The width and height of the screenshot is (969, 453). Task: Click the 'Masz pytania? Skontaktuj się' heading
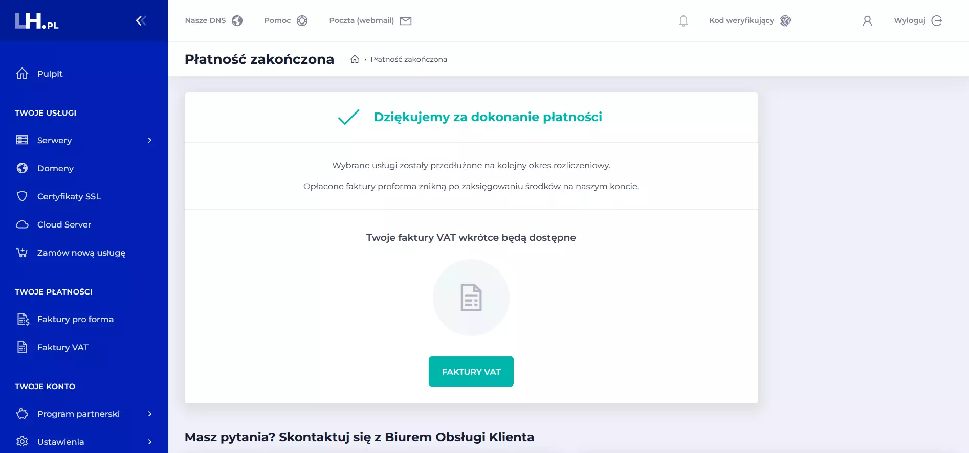(x=359, y=437)
